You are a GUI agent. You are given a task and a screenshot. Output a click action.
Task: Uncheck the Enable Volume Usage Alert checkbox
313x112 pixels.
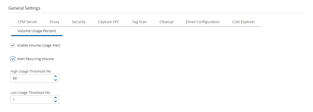[13, 45]
